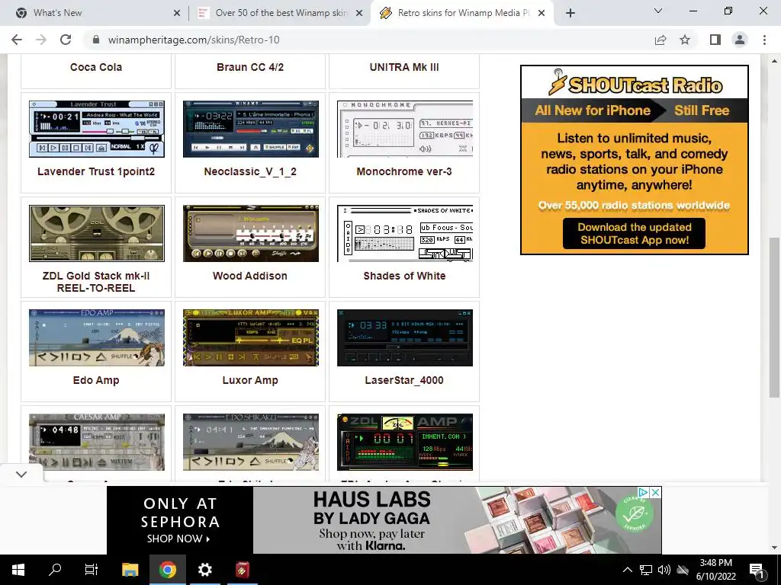Click the Coca Cola skin link

pyautogui.click(x=96, y=67)
